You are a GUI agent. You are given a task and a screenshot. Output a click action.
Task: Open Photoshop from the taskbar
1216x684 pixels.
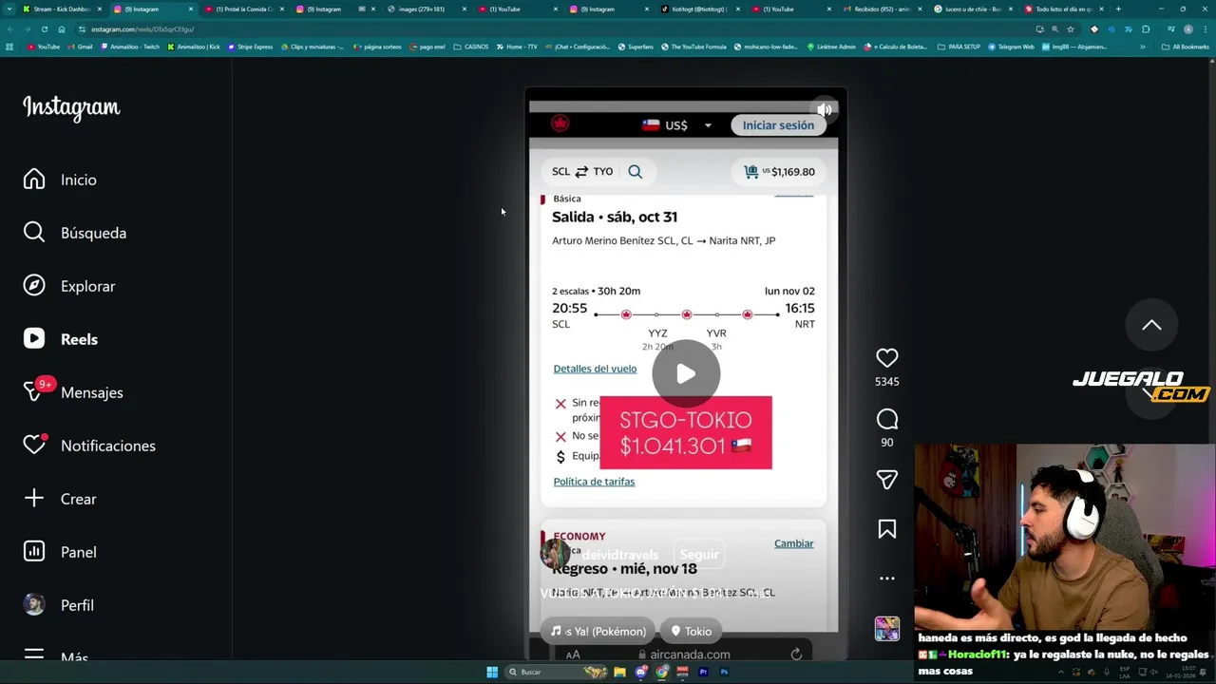click(x=724, y=672)
